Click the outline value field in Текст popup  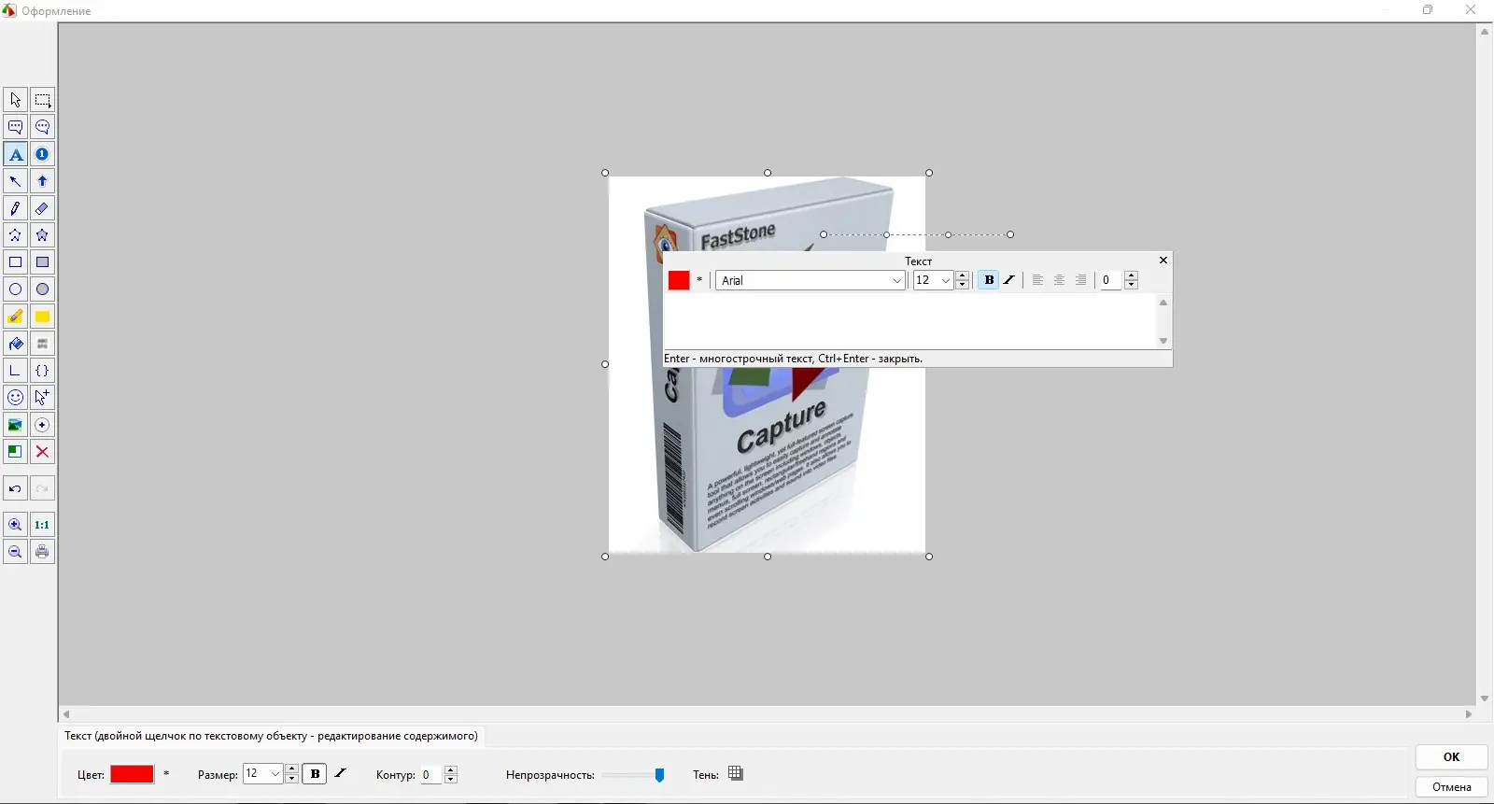coord(1110,280)
